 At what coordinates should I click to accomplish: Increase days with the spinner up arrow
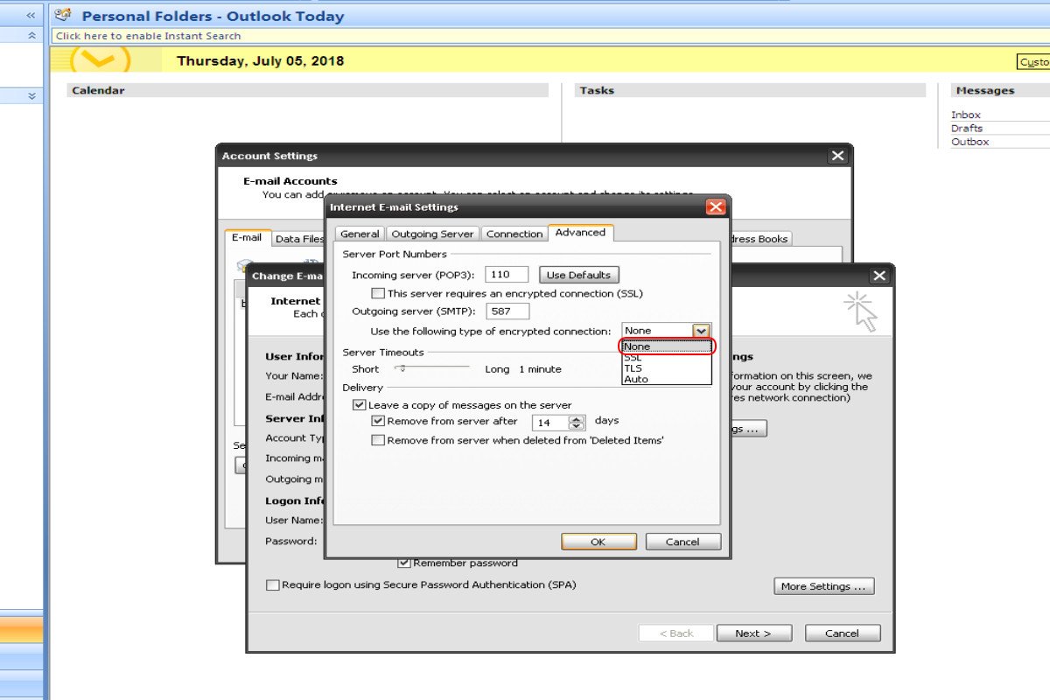click(577, 419)
